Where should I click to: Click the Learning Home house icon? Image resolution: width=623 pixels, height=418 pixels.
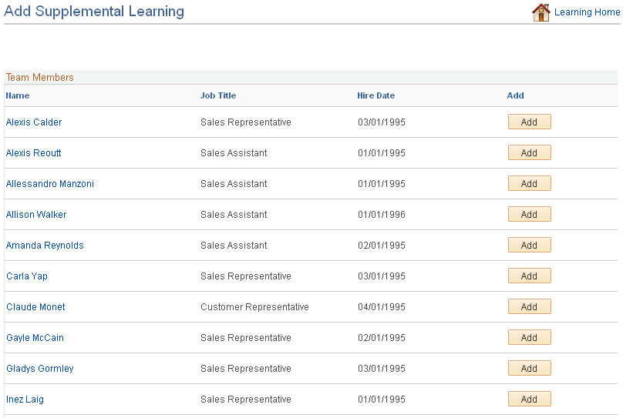[541, 12]
